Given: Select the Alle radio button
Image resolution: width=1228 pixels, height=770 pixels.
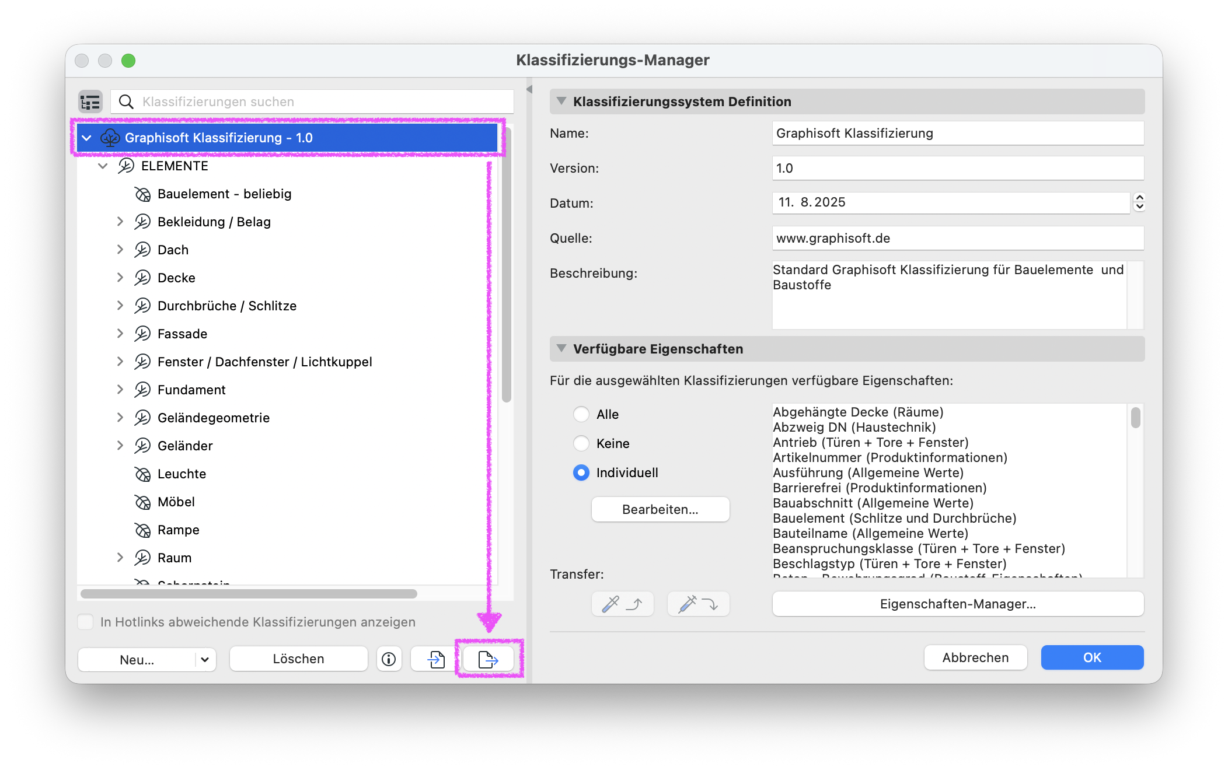Looking at the screenshot, I should 581,414.
